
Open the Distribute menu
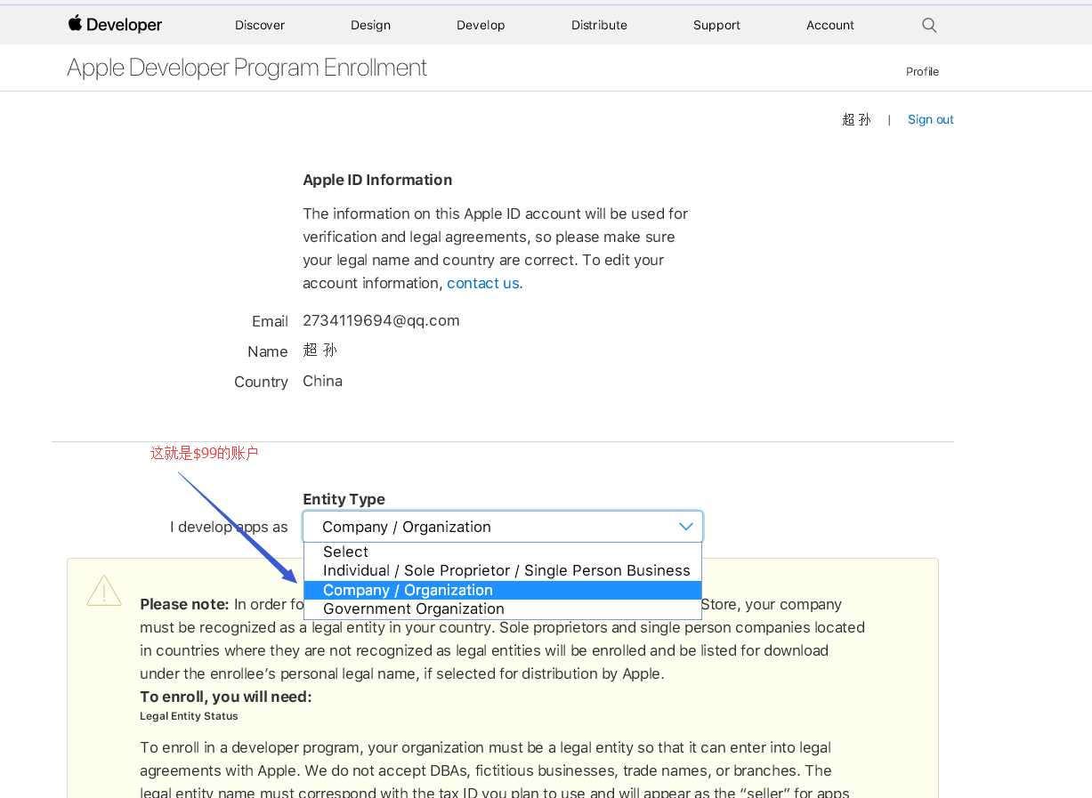point(599,25)
